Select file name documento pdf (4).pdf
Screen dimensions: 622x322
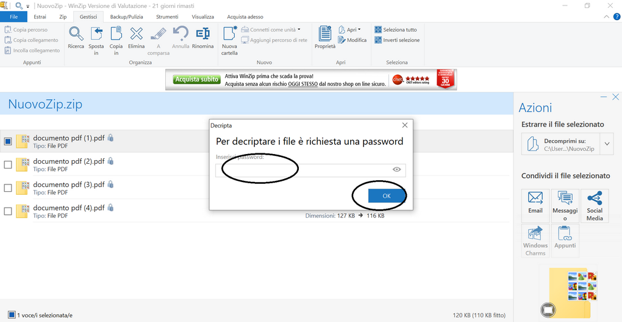69,208
